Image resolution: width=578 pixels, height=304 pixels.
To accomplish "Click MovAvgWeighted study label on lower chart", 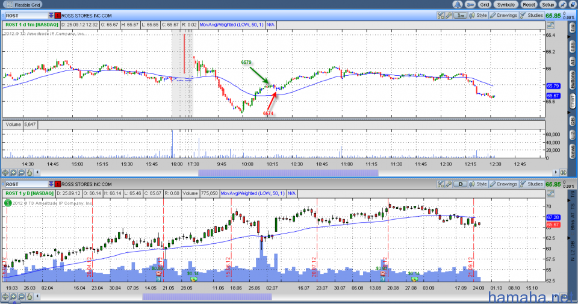I will coord(253,193).
